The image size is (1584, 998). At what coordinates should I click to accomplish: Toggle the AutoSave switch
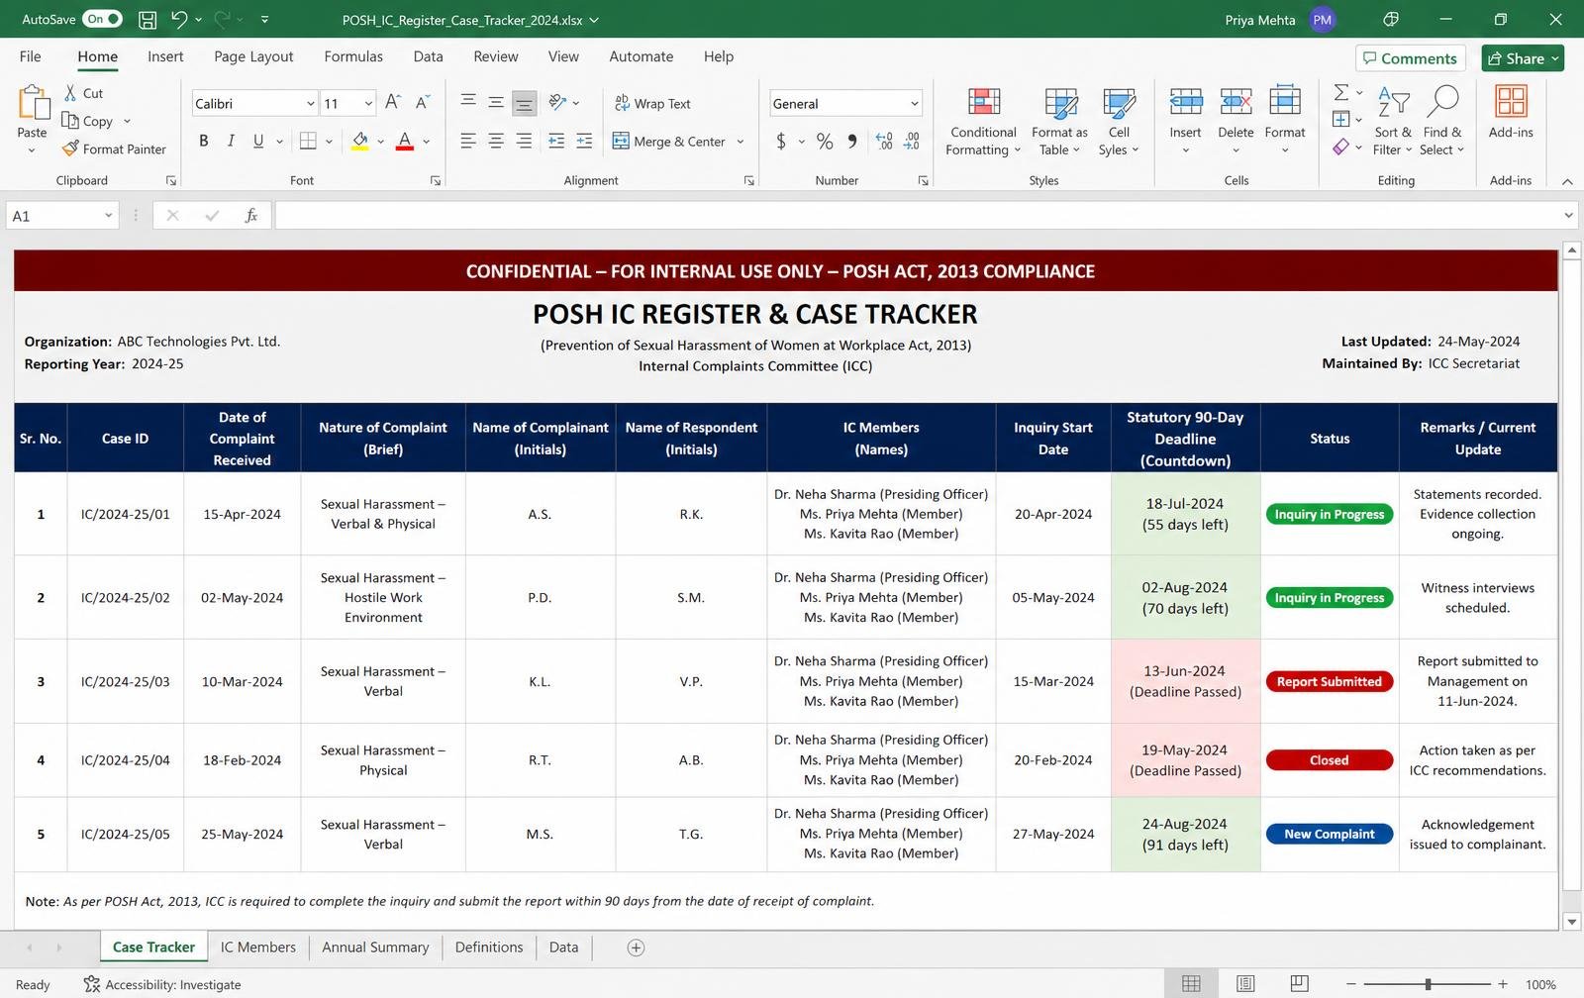coord(102,19)
